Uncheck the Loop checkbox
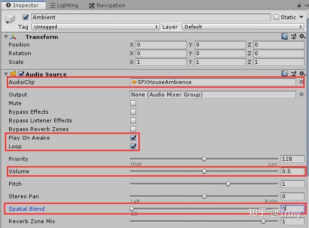The height and width of the screenshot is (228, 309). 133,146
